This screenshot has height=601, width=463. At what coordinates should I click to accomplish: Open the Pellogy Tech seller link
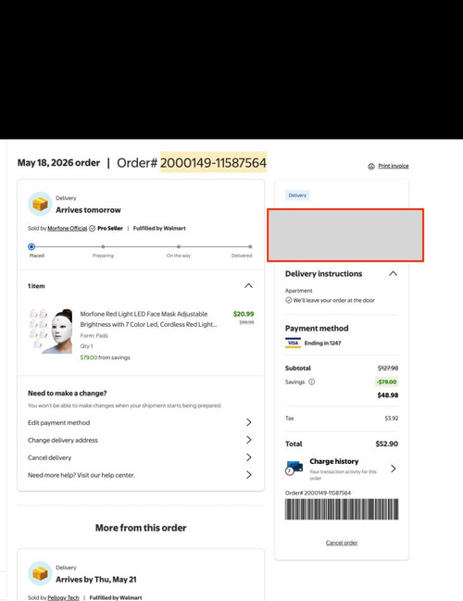(63, 597)
